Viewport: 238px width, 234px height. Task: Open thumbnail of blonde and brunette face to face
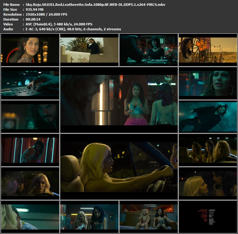click(208, 183)
